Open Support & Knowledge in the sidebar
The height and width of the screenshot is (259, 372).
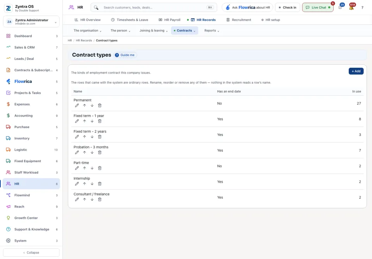[x=31, y=229]
